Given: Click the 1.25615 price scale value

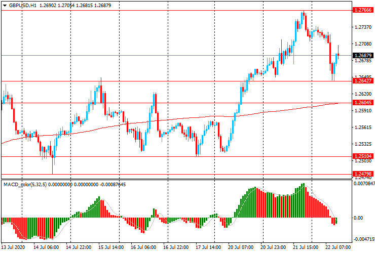Looking at the screenshot, I should coord(363,128).
